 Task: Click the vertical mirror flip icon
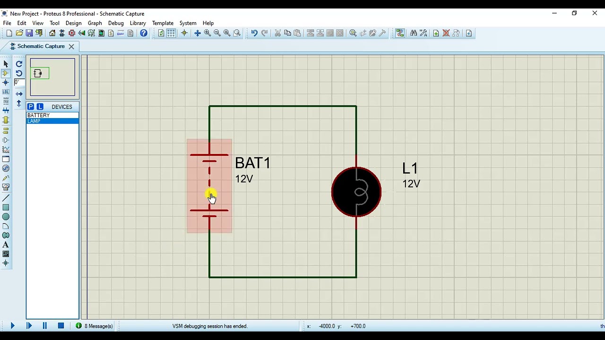(x=19, y=103)
